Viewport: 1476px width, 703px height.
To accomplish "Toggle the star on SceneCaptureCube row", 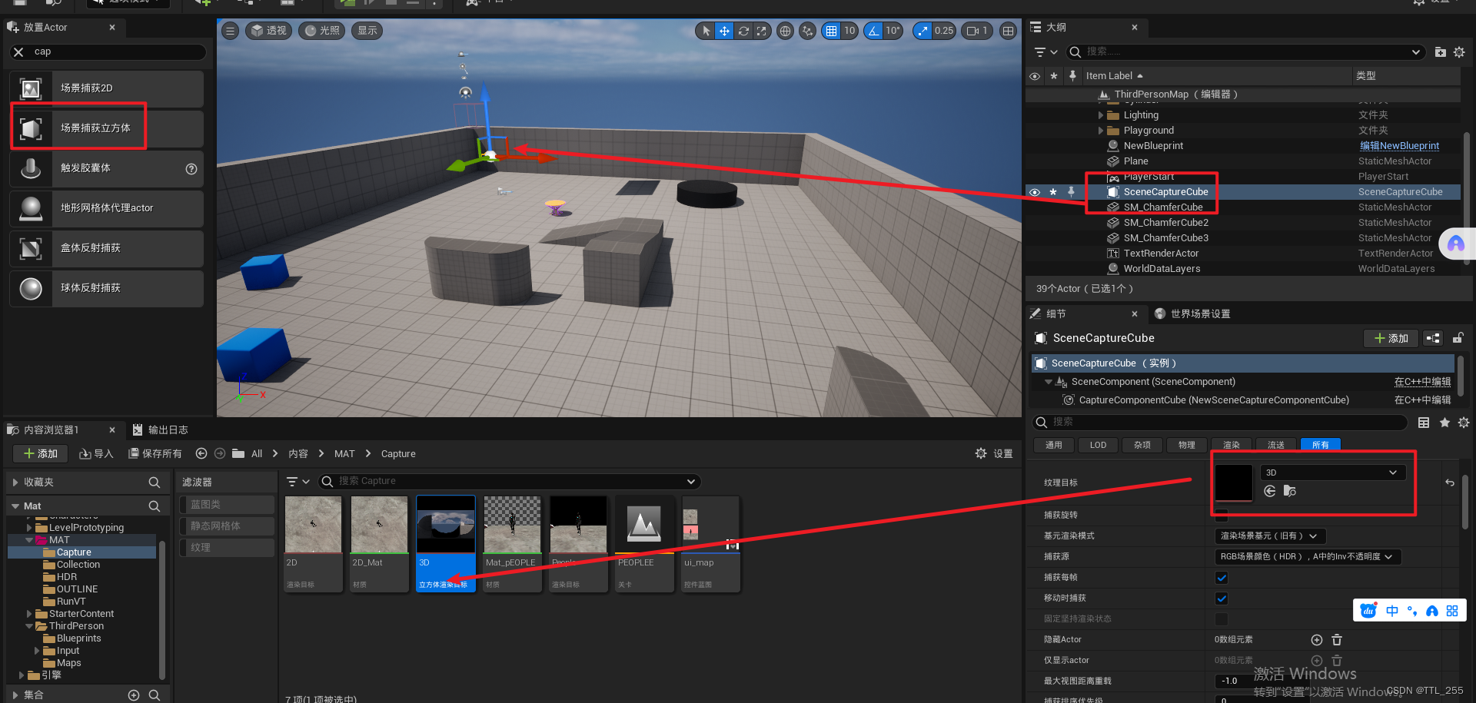I will tap(1053, 192).
